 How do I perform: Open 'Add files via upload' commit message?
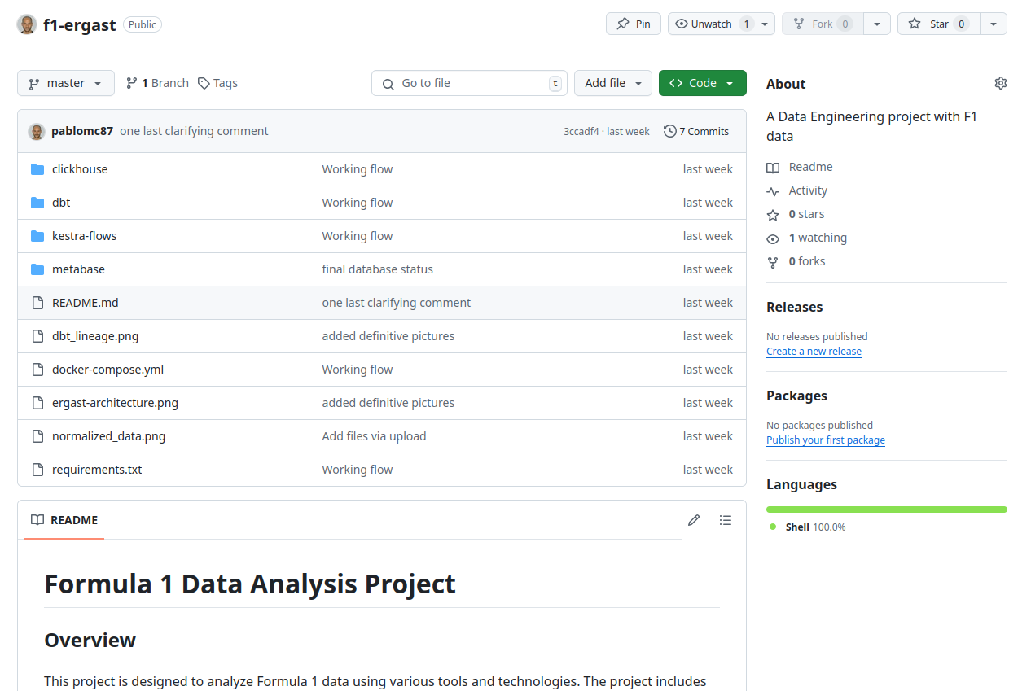374,436
